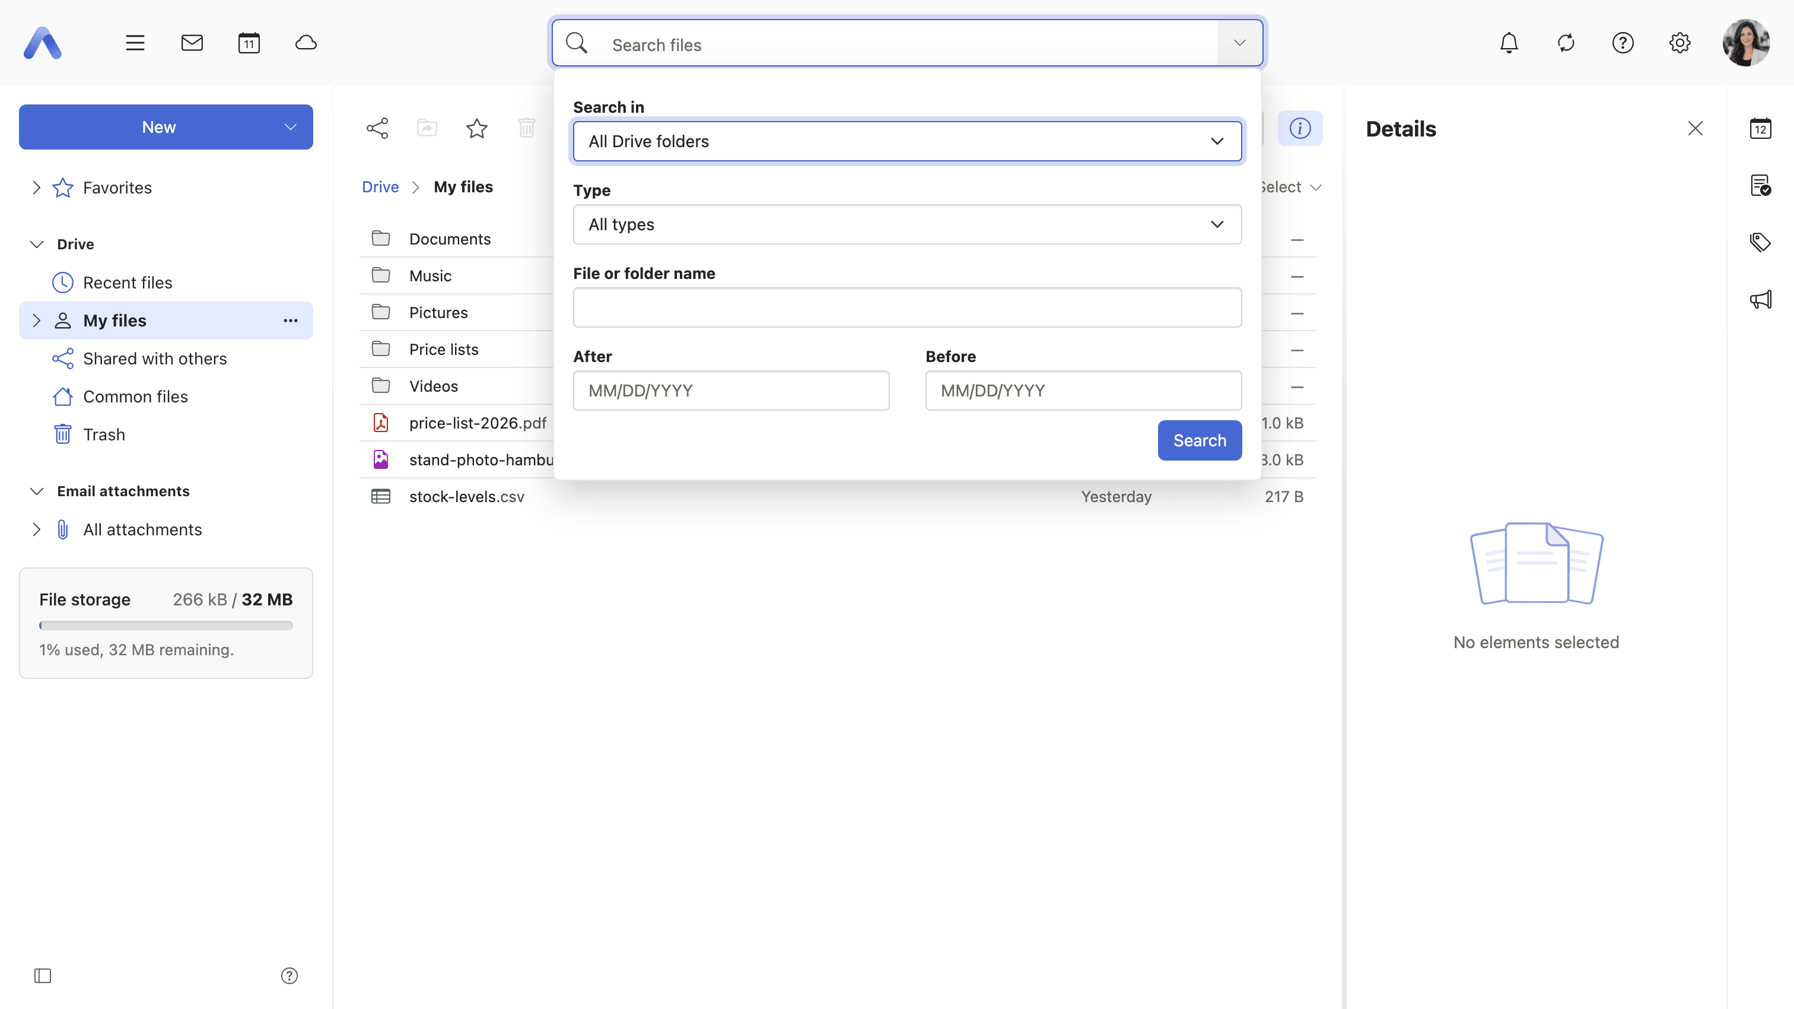Screen dimensions: 1794x1009
Task: Expand the My files tree node
Action: (36, 321)
